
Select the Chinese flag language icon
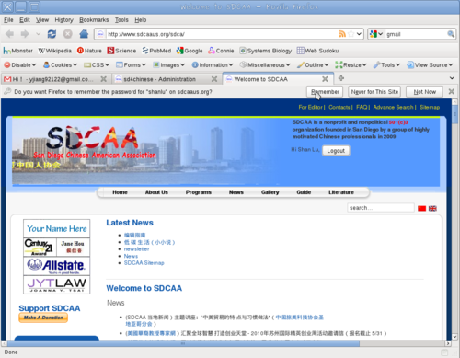pos(422,208)
